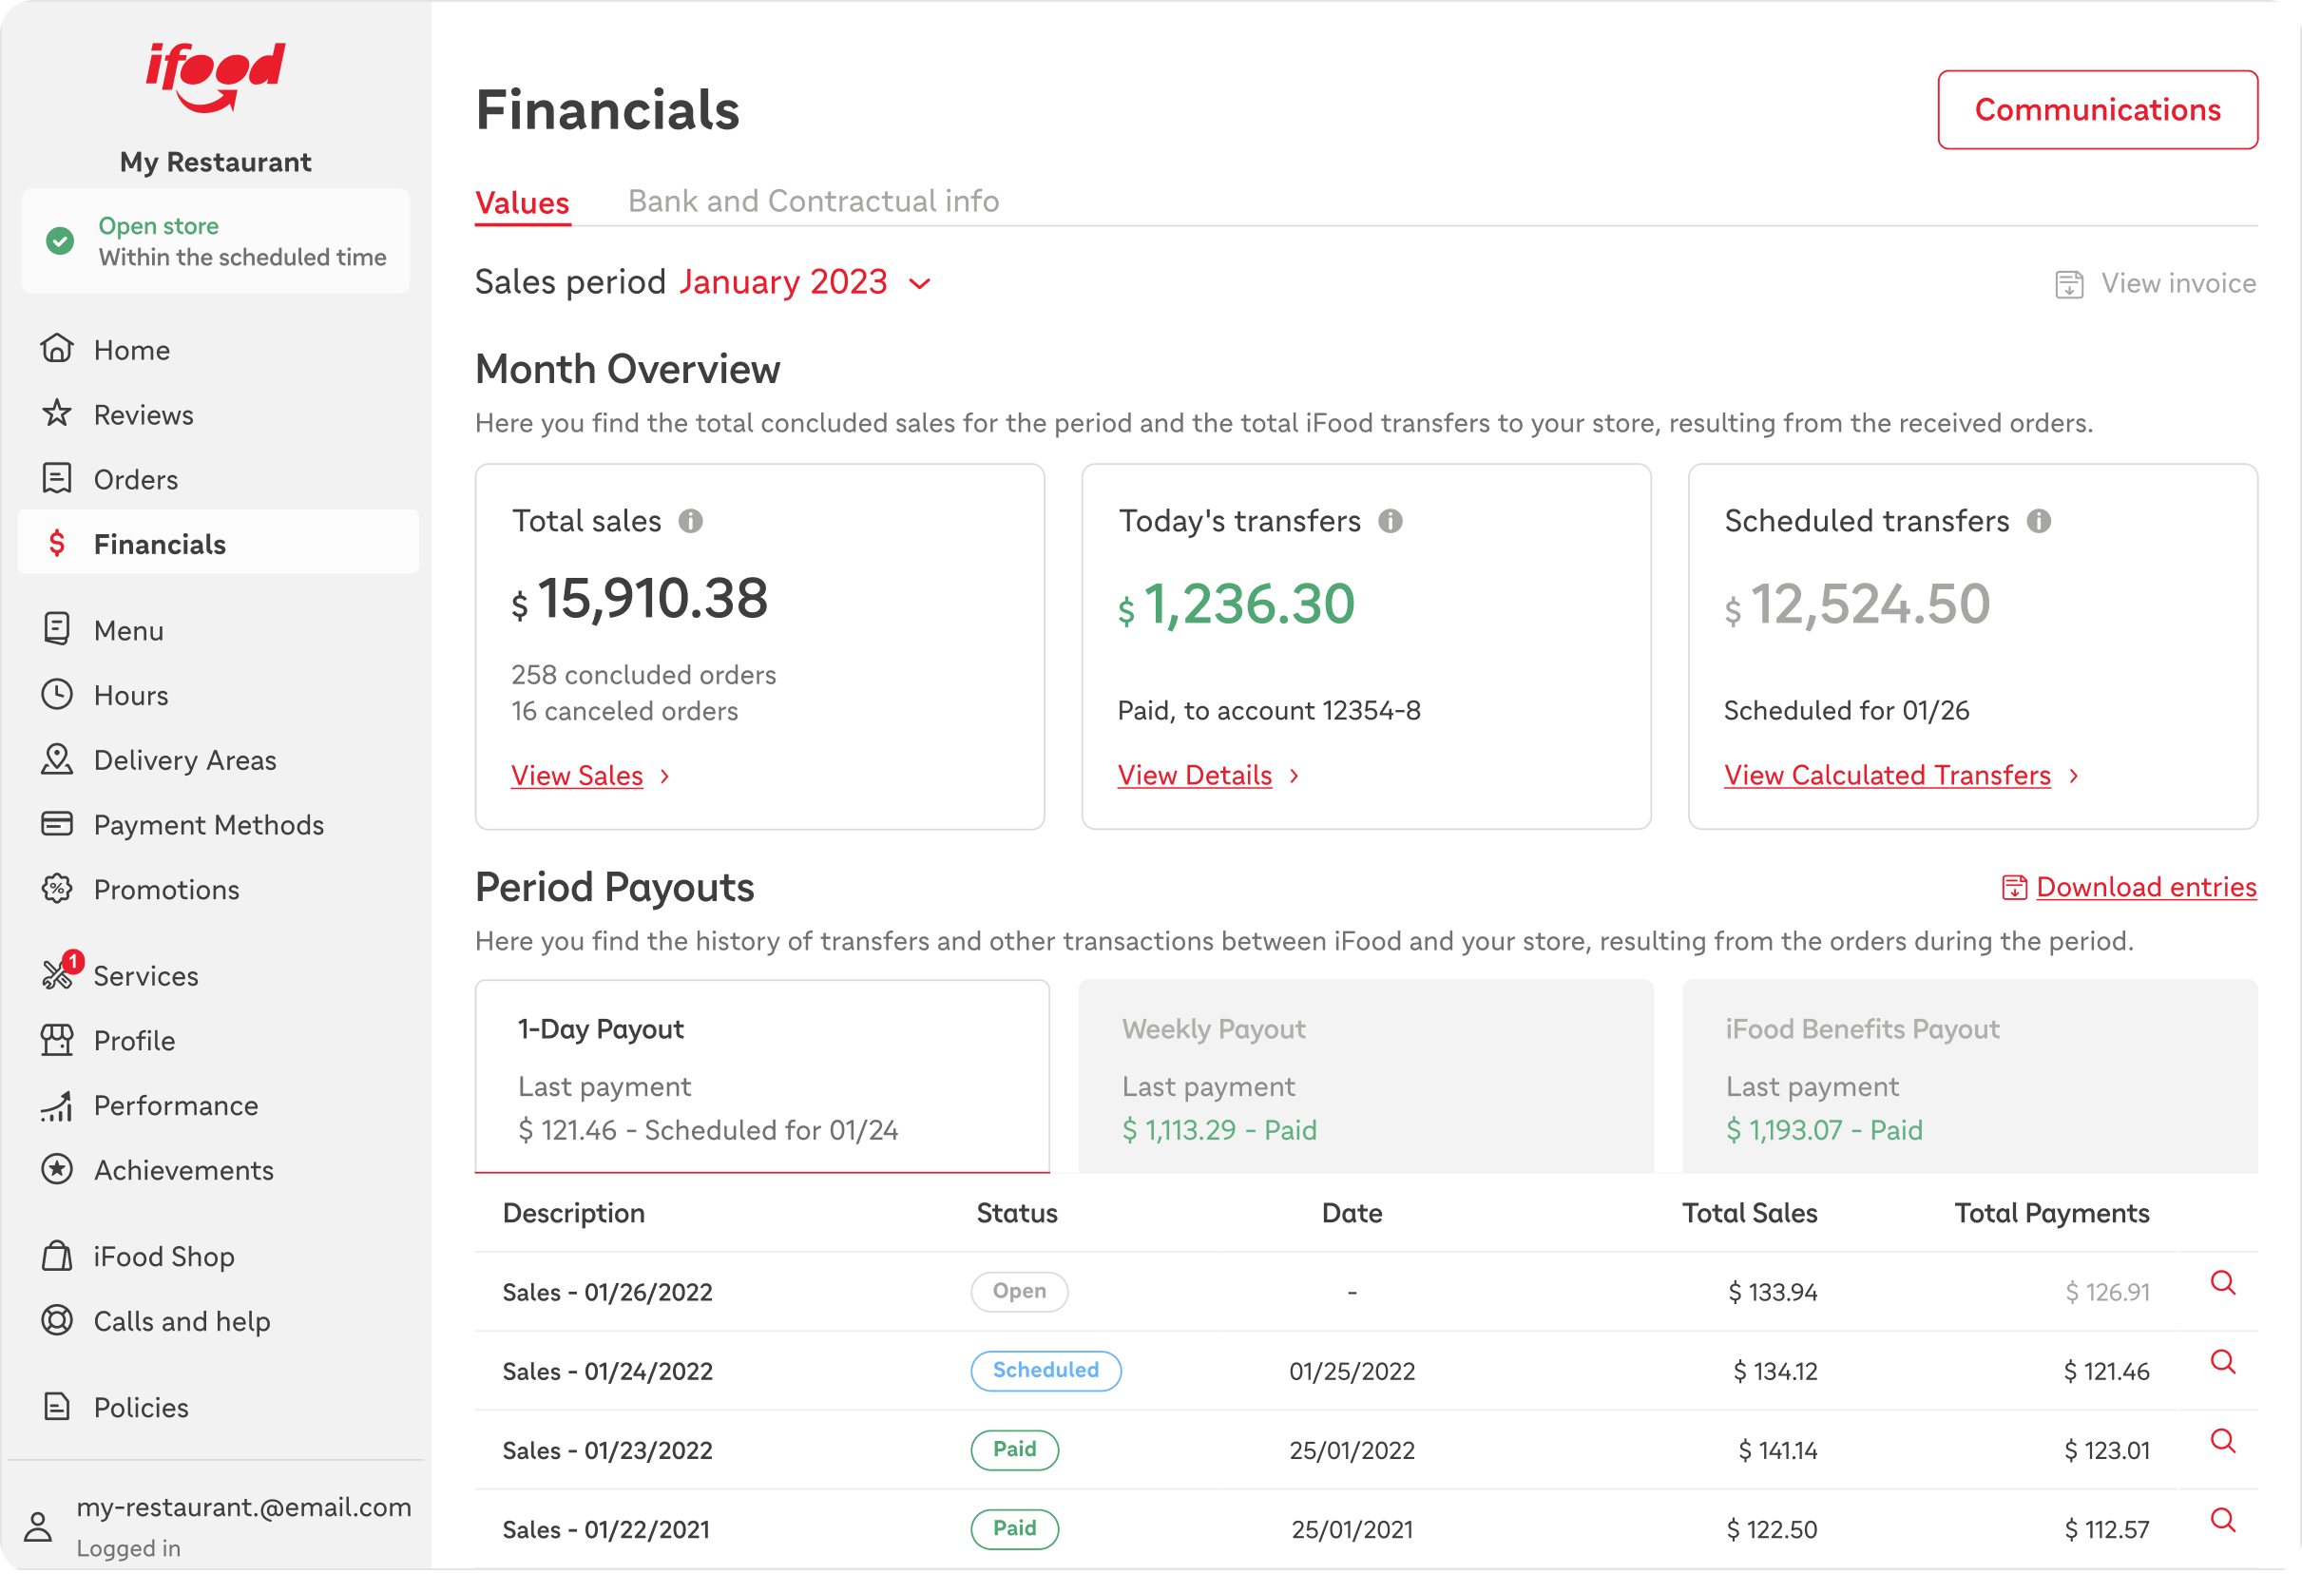
Task: Click the magnifier on the 01/26/2022 sales row
Action: pos(2224,1283)
